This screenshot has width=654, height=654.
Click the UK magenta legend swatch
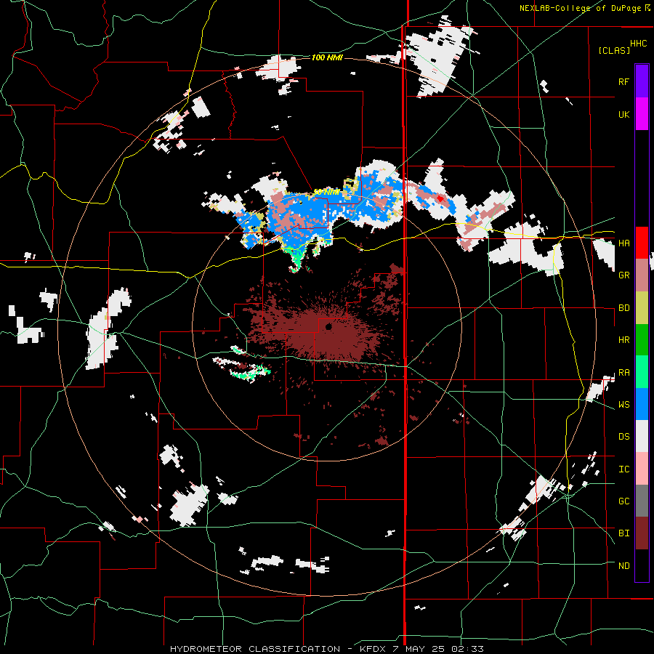point(642,113)
